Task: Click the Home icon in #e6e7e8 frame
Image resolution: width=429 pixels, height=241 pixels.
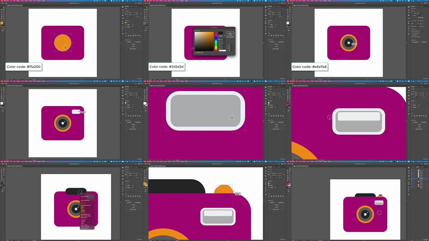Action: tap(292, 3)
